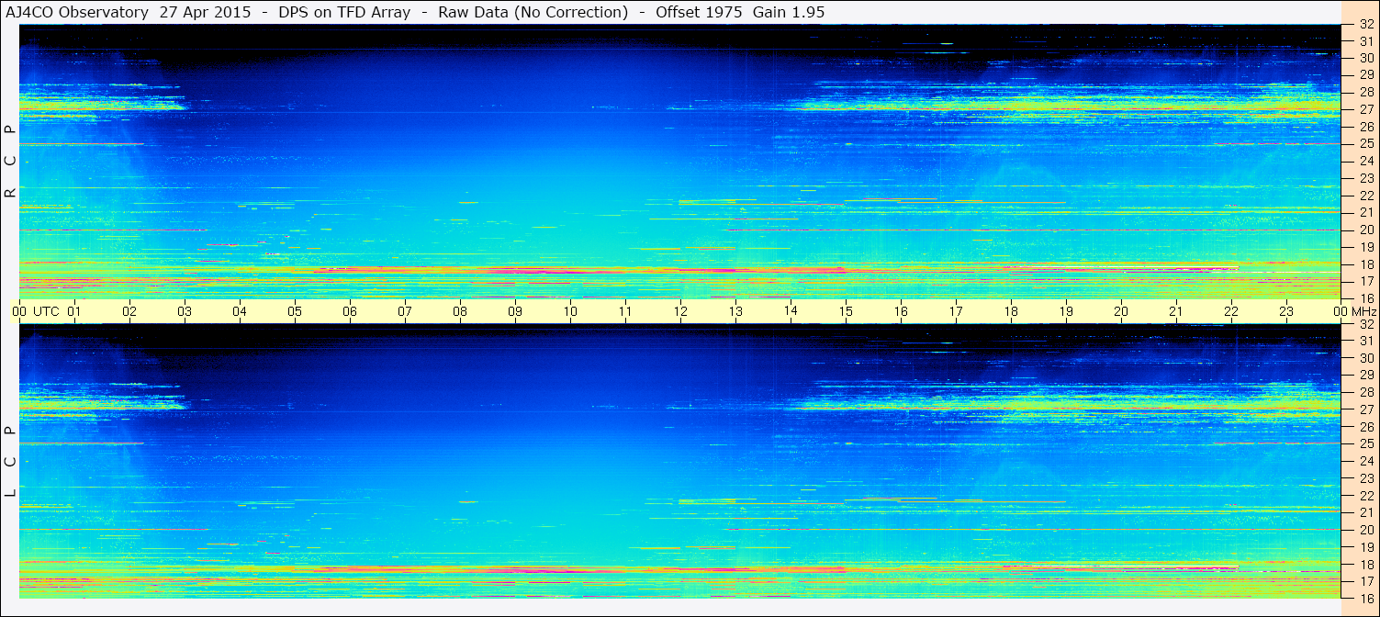The height and width of the screenshot is (617, 1380).
Task: Click the 03 hour marker on UTC axis
Action: (x=185, y=311)
